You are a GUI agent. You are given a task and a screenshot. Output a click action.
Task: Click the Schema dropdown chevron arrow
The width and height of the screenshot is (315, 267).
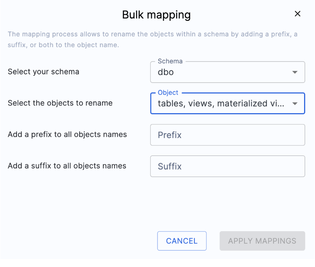click(x=295, y=72)
